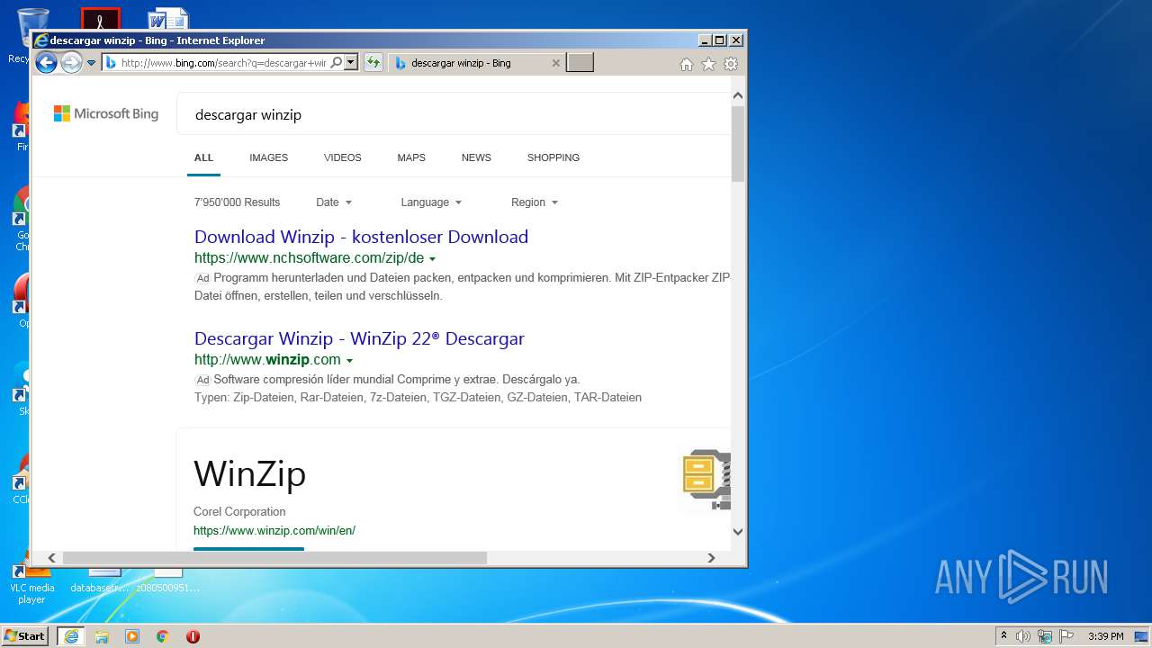Expand the Region filter dropdown
1152x648 pixels.
(x=535, y=202)
